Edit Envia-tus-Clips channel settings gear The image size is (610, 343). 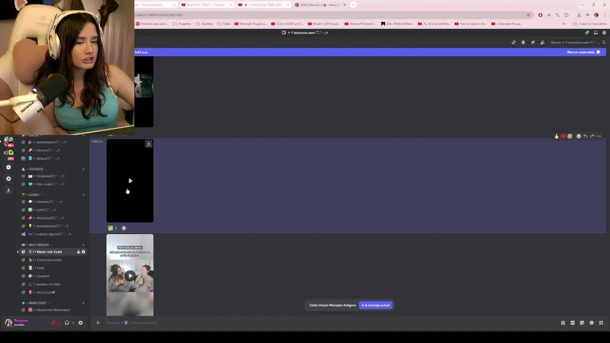click(83, 252)
